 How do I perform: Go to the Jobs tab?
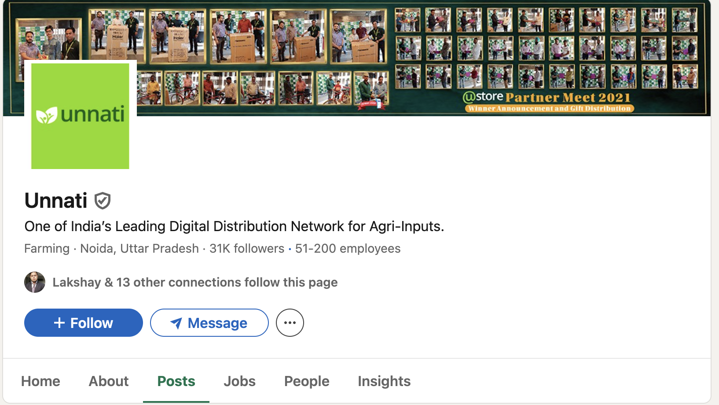coord(239,381)
